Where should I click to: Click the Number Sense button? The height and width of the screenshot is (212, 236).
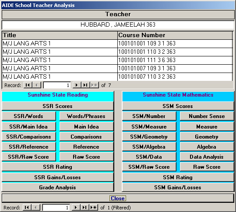click(x=207, y=116)
